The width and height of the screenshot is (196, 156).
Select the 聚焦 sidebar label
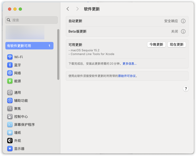pyautogui.click(x=17, y=108)
